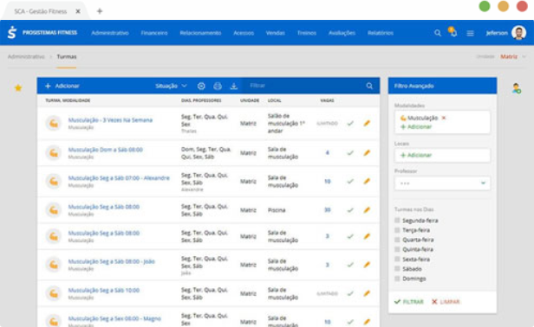Viewport: 534px width, 327px height.
Task: Click check mark of Seg a Sáb 10:00 row
Action: click(350, 293)
